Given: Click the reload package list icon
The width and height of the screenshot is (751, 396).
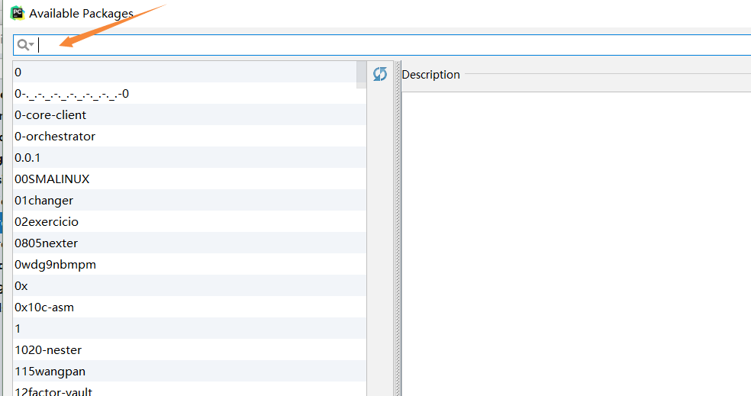Looking at the screenshot, I should (x=380, y=74).
